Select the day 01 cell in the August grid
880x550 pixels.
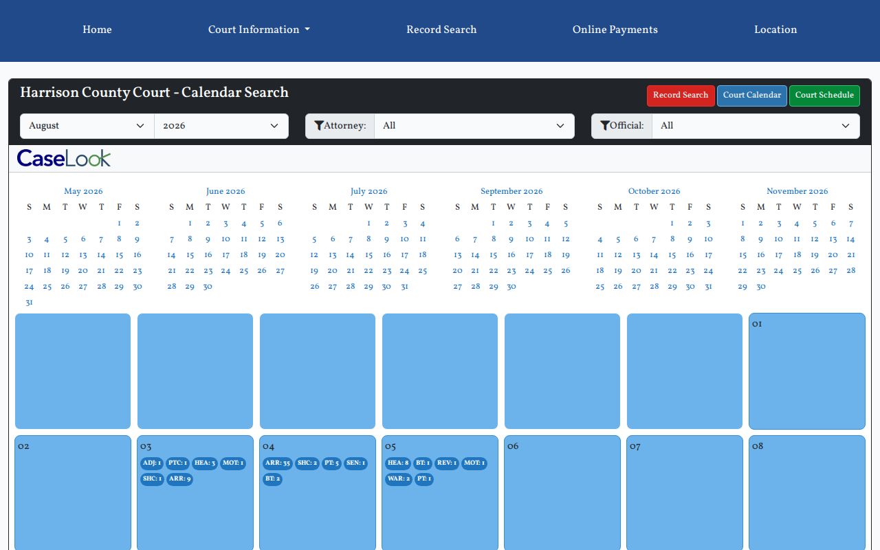(x=807, y=371)
